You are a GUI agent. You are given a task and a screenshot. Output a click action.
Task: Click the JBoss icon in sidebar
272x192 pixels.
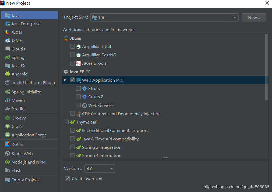[x=7, y=32]
